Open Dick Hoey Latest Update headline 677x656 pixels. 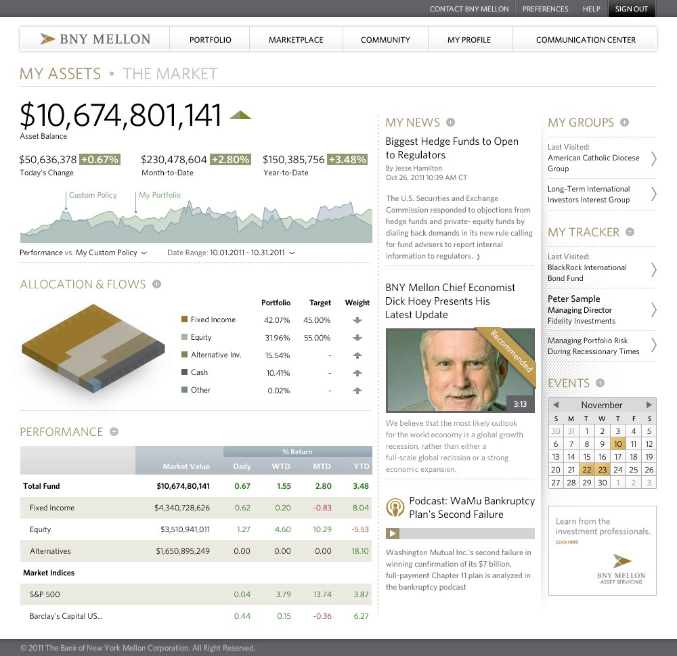tap(450, 301)
